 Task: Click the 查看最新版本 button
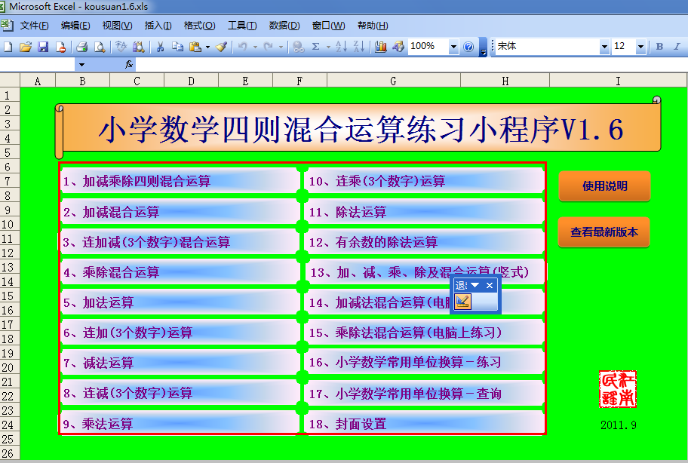pos(604,232)
